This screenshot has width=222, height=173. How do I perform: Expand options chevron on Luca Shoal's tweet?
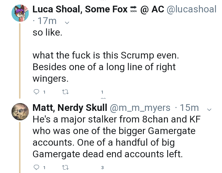(67, 23)
